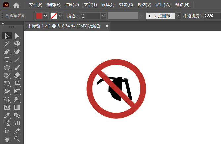
Task: Select the Scale tool
Action: coord(17,83)
